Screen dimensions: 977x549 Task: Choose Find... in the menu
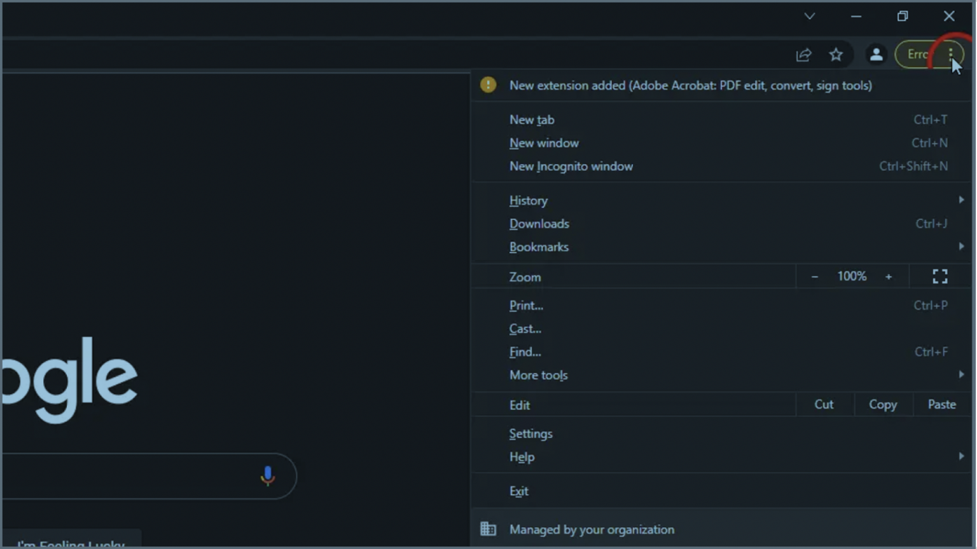point(721,352)
